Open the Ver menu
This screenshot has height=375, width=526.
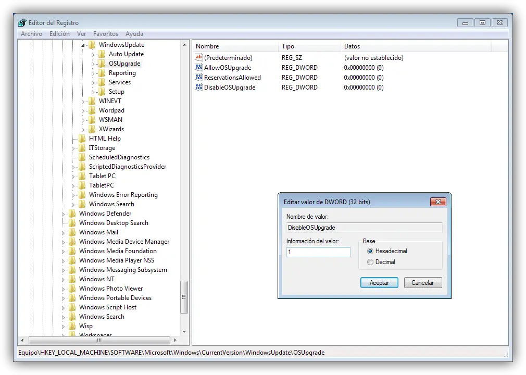[x=82, y=34]
